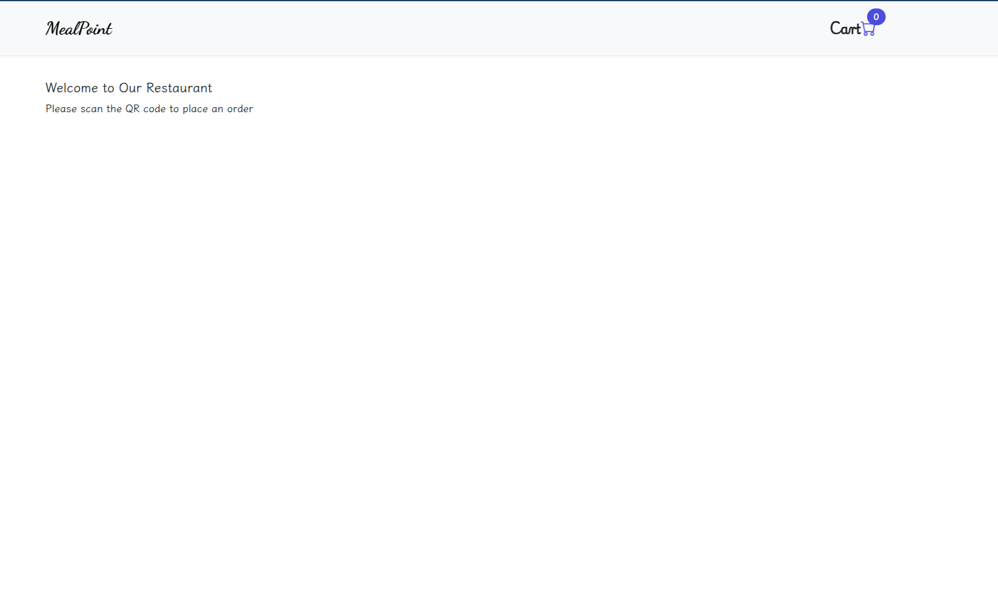The image size is (998, 595).
Task: Open the Cart text link
Action: click(845, 28)
